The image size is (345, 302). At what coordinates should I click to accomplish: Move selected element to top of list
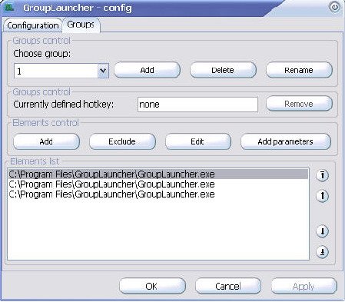coord(322,175)
